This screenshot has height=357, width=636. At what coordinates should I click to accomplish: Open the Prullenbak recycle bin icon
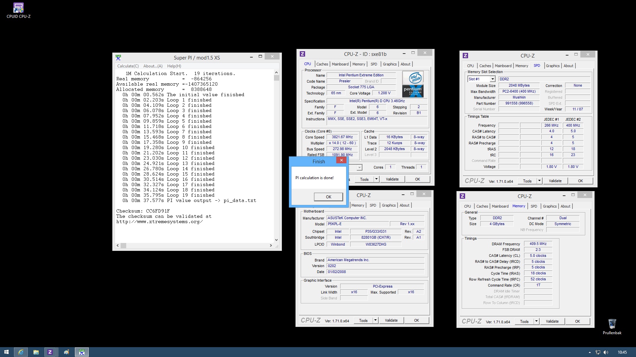coord(612,327)
